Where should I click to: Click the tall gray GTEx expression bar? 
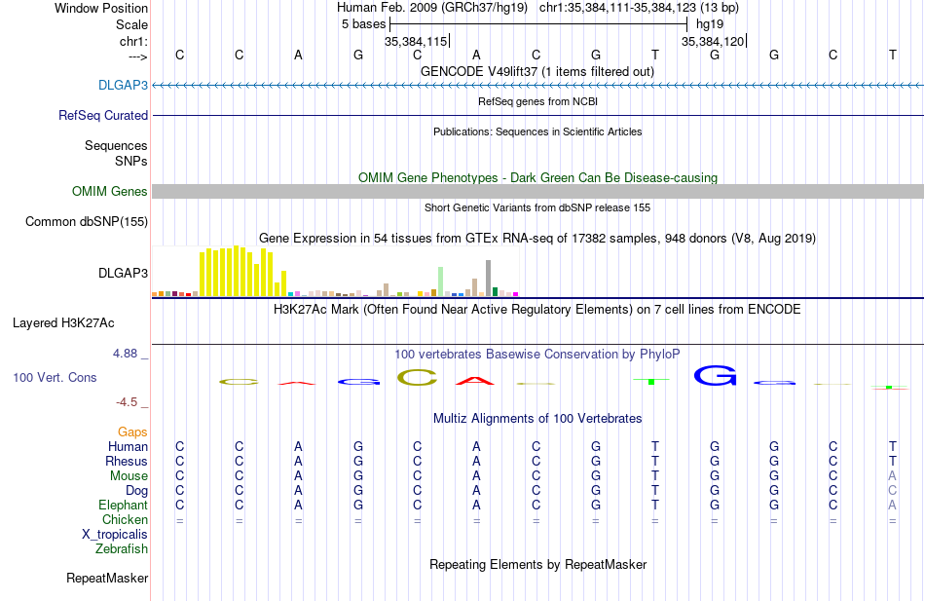pos(489,278)
